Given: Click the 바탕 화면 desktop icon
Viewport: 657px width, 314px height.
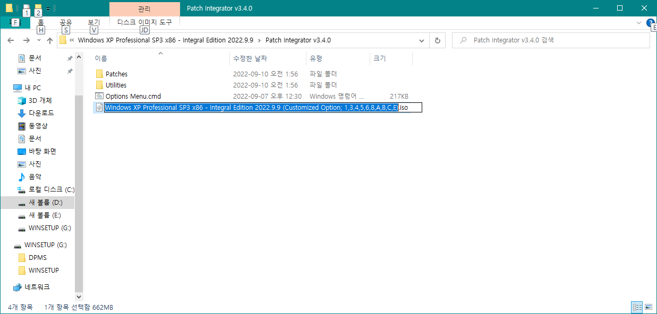Looking at the screenshot, I should (x=22, y=151).
